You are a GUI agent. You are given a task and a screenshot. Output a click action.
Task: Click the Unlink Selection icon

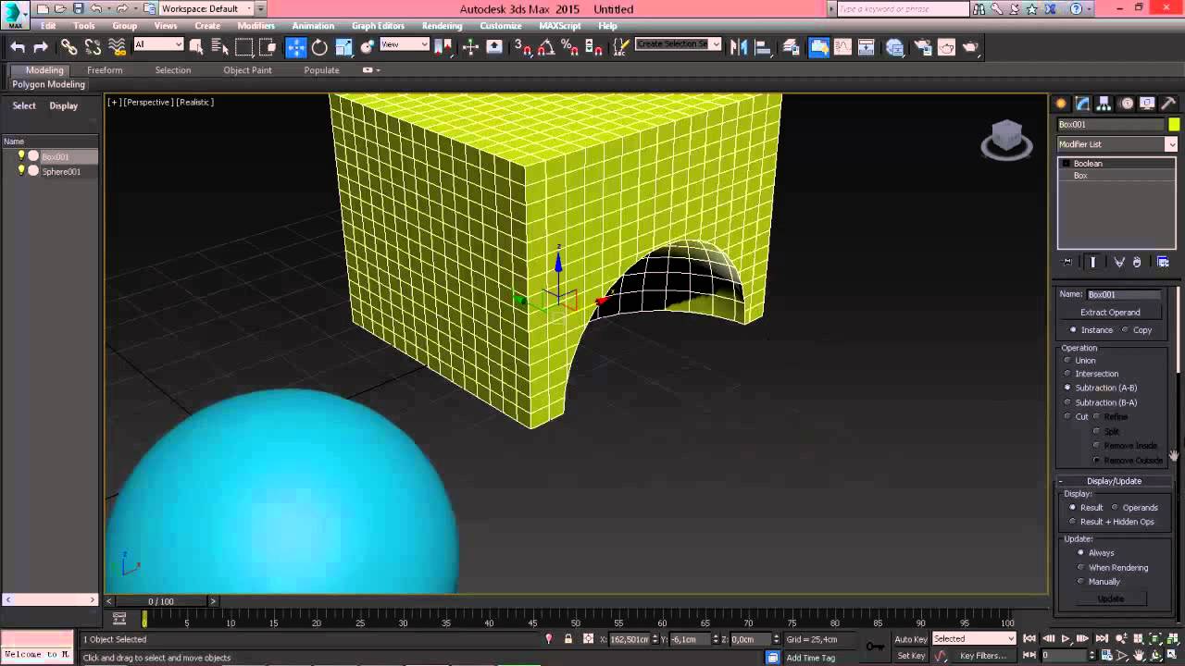pyautogui.click(x=93, y=47)
